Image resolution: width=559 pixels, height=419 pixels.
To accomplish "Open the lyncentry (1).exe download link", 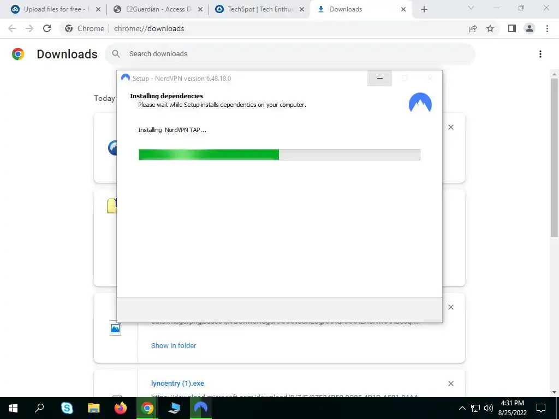I will [177, 384].
